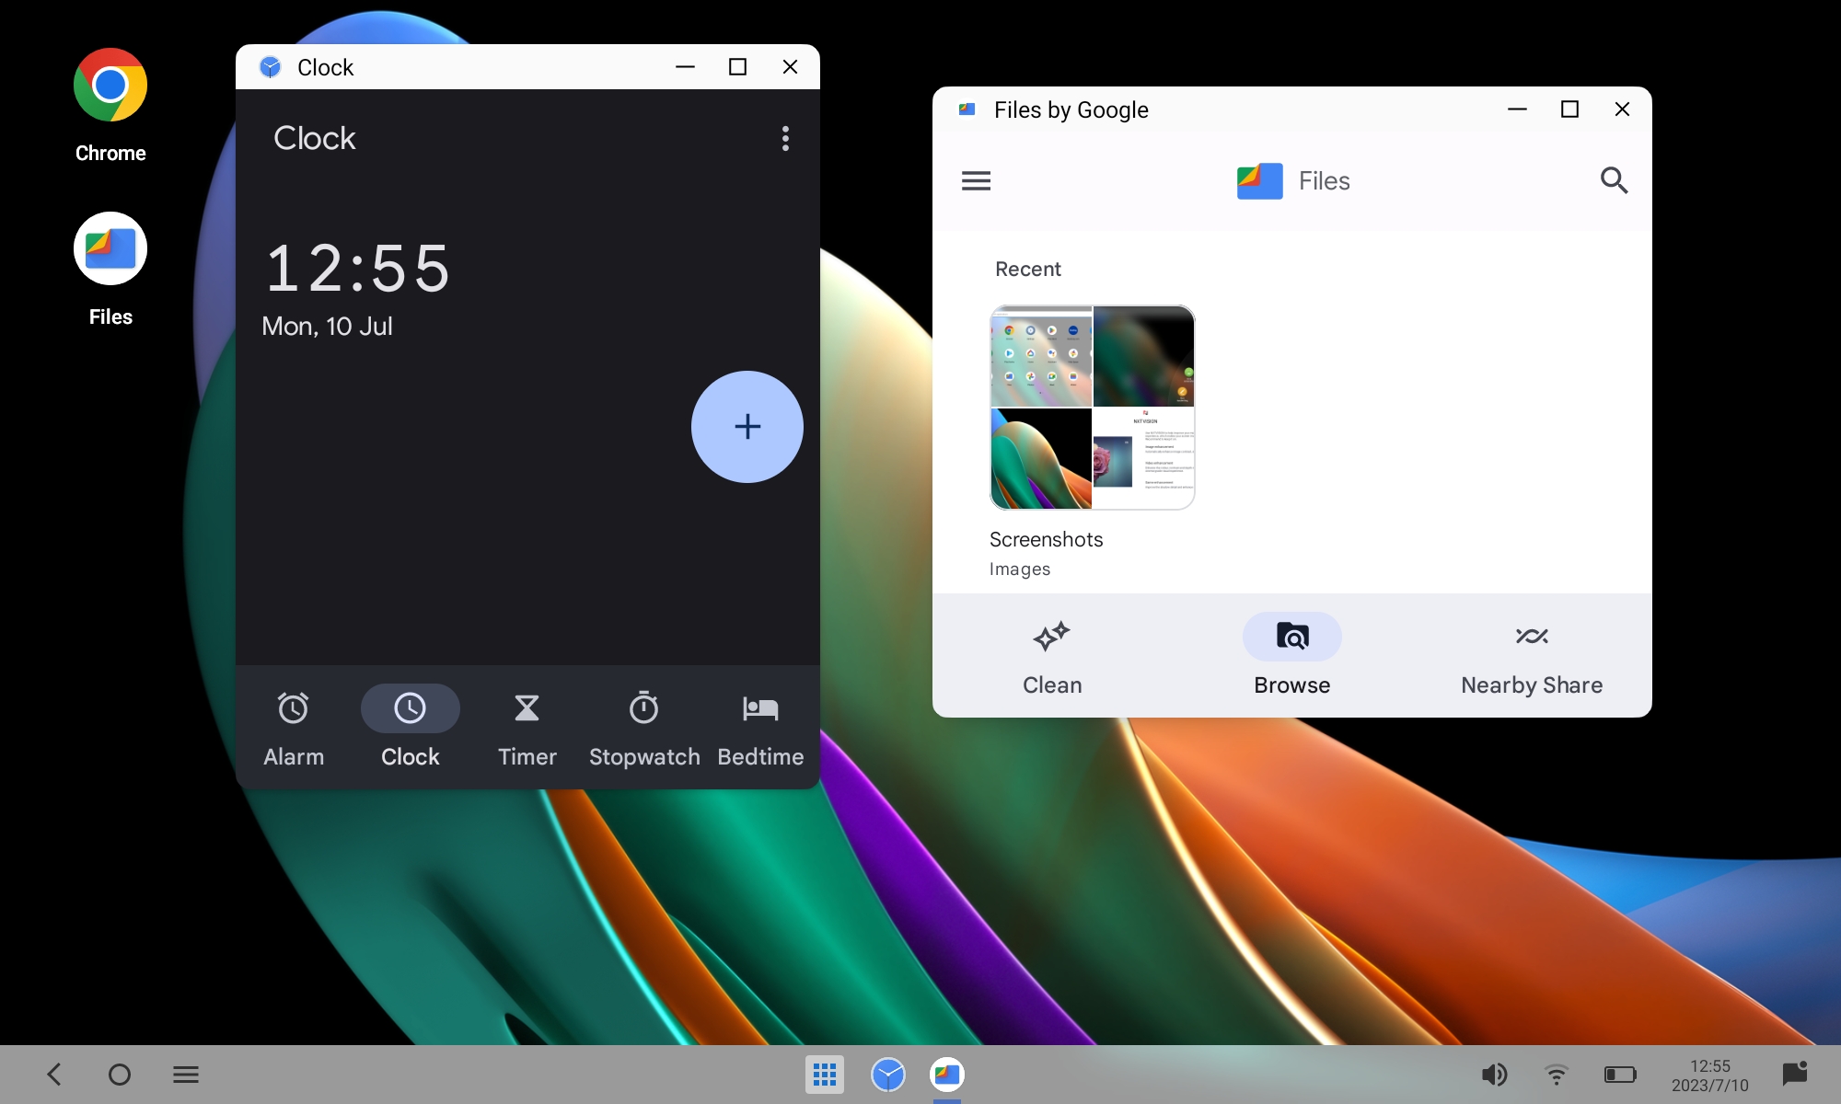The image size is (1841, 1104).
Task: Open the Screenshots recent folder thumbnail
Action: [1092, 408]
